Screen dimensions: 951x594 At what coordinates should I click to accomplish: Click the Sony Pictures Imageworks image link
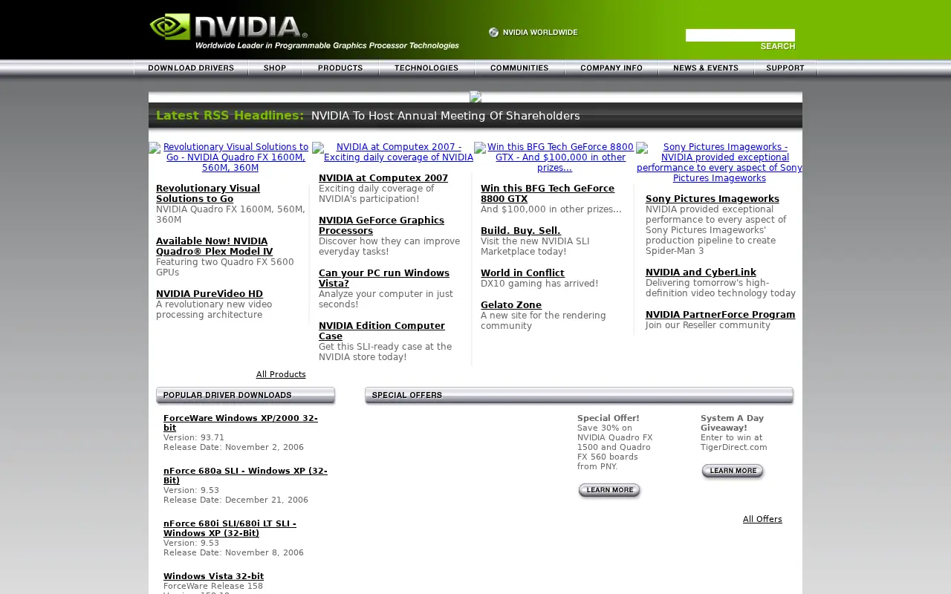click(719, 163)
